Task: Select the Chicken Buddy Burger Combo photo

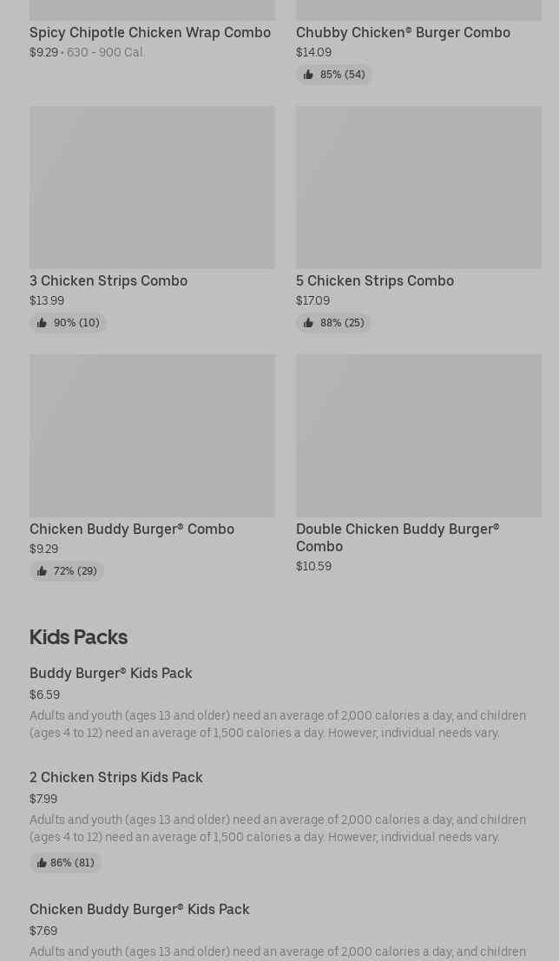Action: coord(152,435)
